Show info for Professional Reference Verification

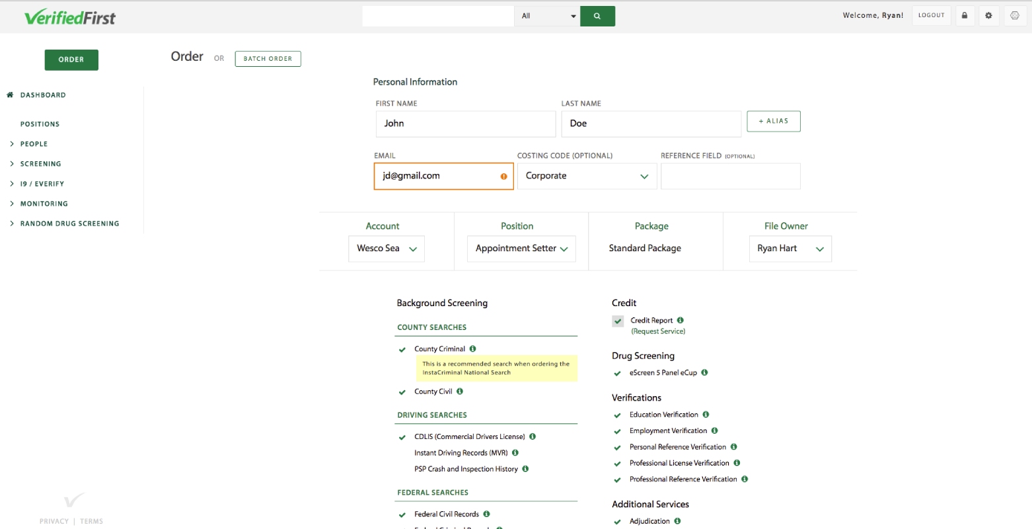click(x=745, y=479)
